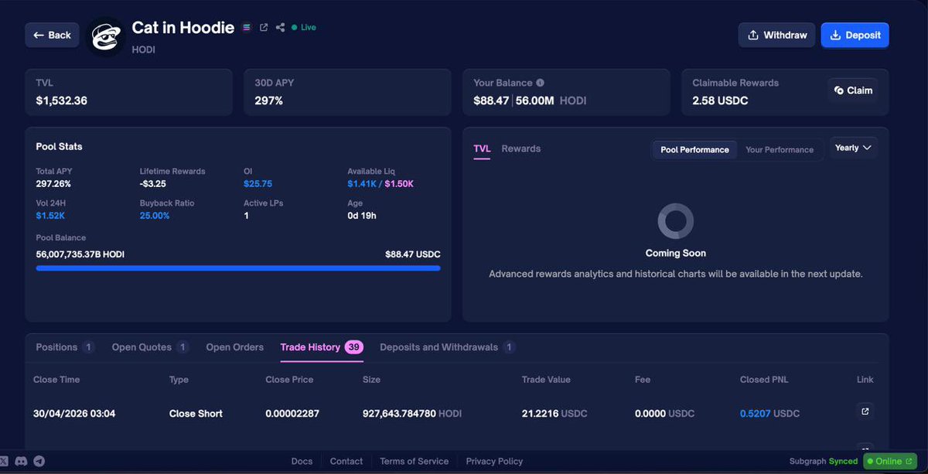Click the 30D APY 297% card
Viewport: 928px width, 474px height.
point(347,92)
